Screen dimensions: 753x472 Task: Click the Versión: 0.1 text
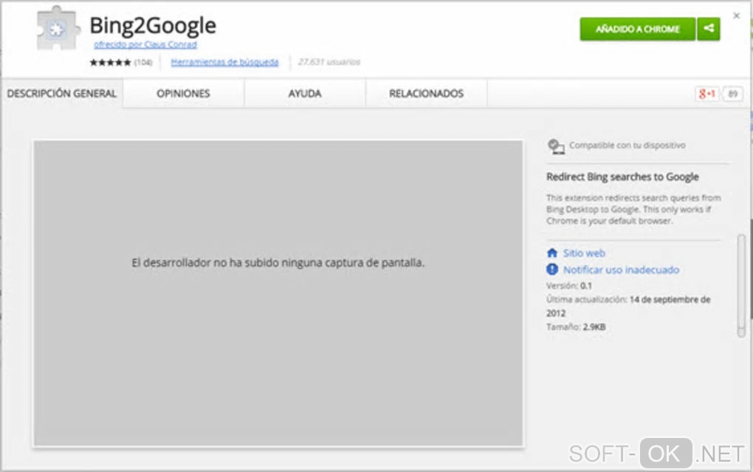click(x=569, y=286)
